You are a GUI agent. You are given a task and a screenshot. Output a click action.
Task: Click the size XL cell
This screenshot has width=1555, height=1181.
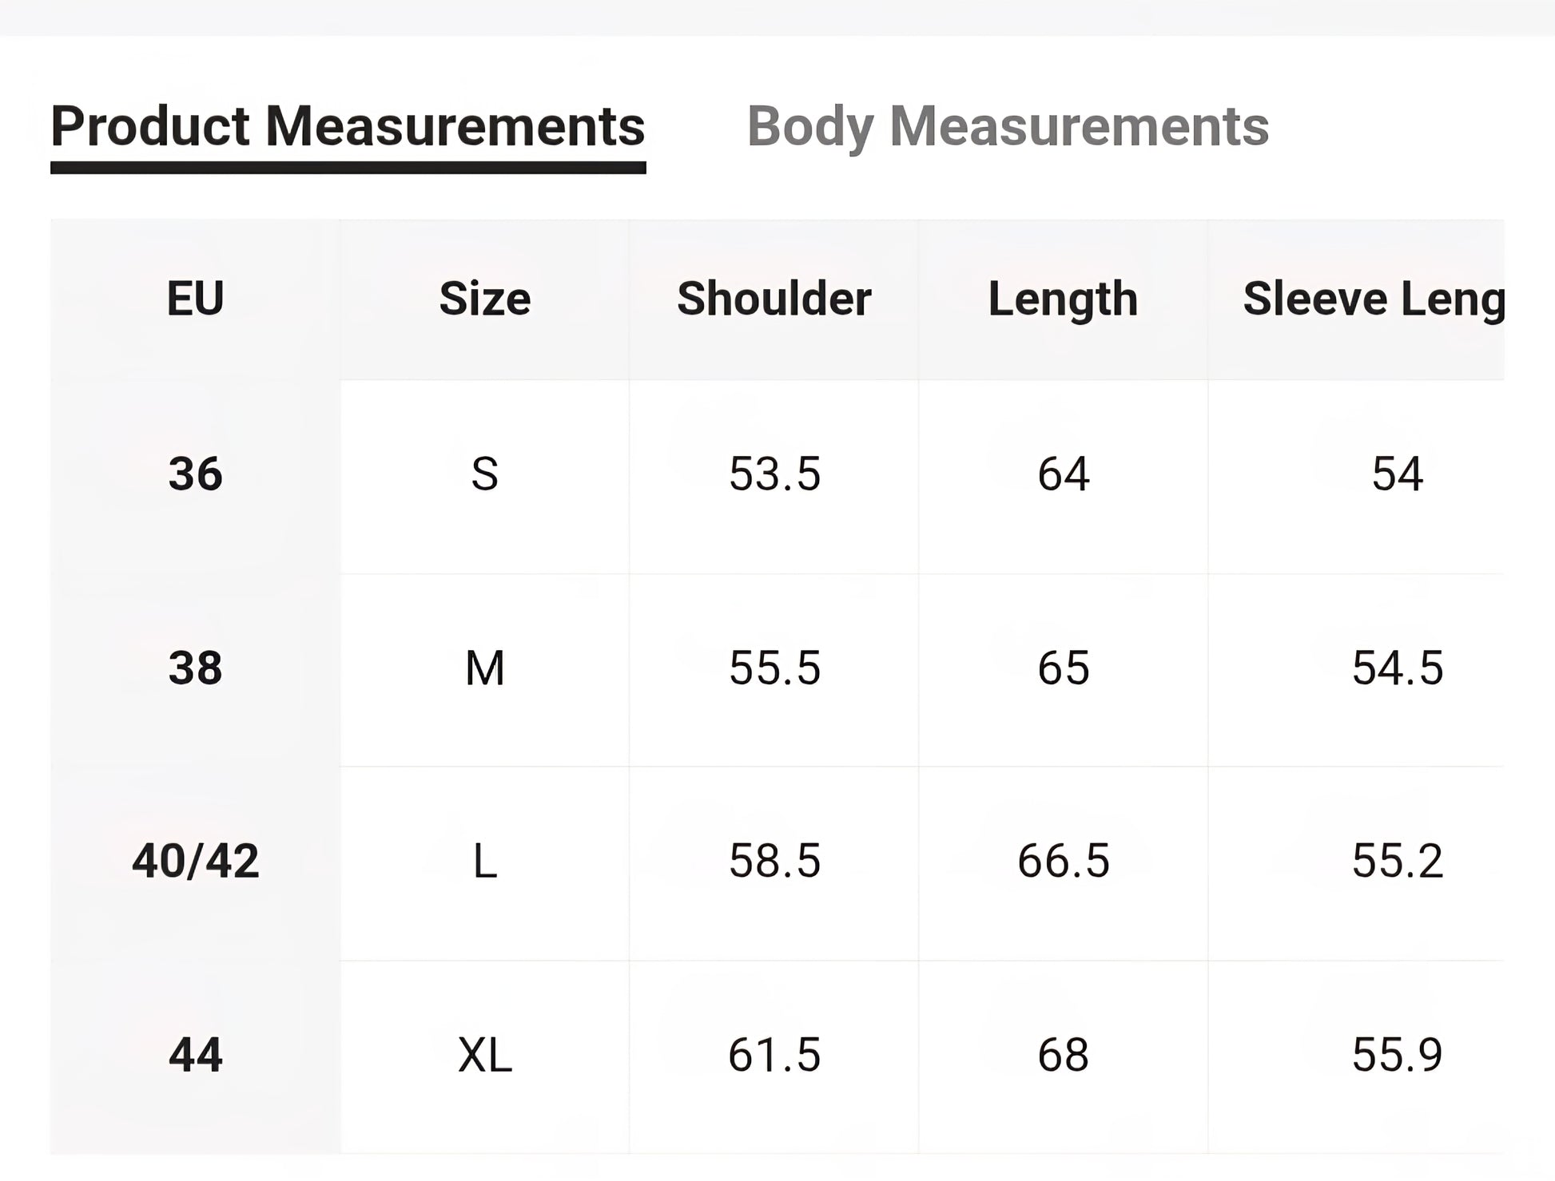pos(484,1055)
